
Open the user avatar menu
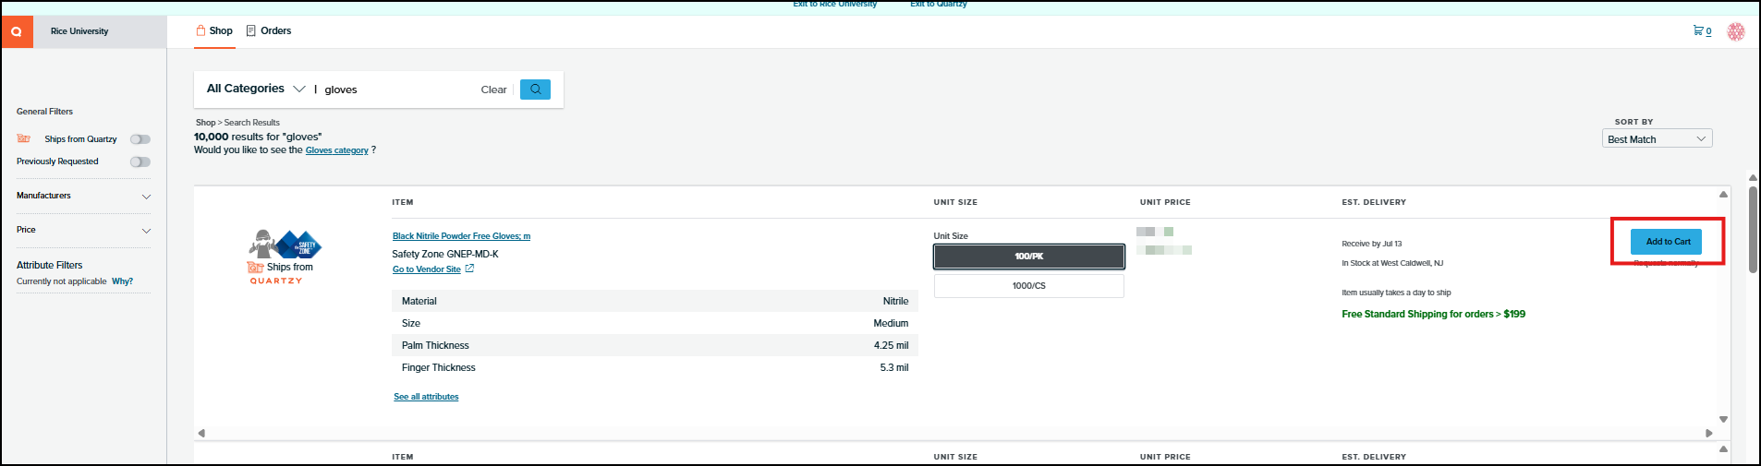[x=1736, y=31]
